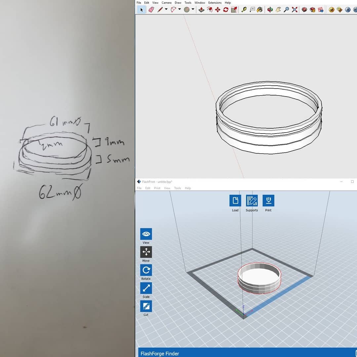Image resolution: width=357 pixels, height=357 pixels.
Task: Select the Rotate tool in SketchUp toolbar
Action: tap(226, 10)
